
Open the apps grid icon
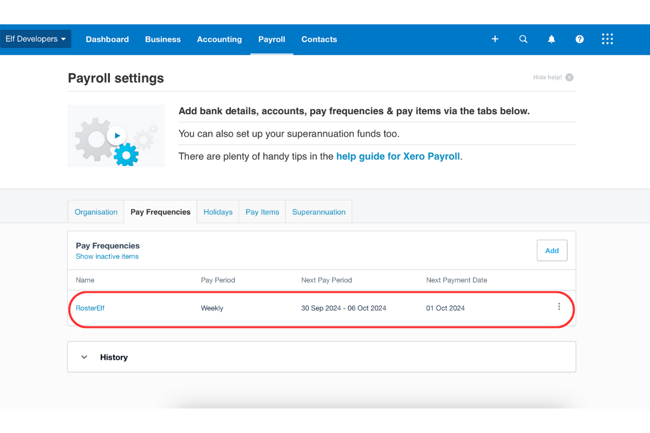point(607,39)
